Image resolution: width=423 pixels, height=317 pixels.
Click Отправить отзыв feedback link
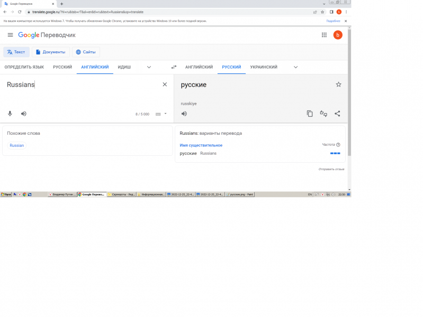(x=331, y=169)
